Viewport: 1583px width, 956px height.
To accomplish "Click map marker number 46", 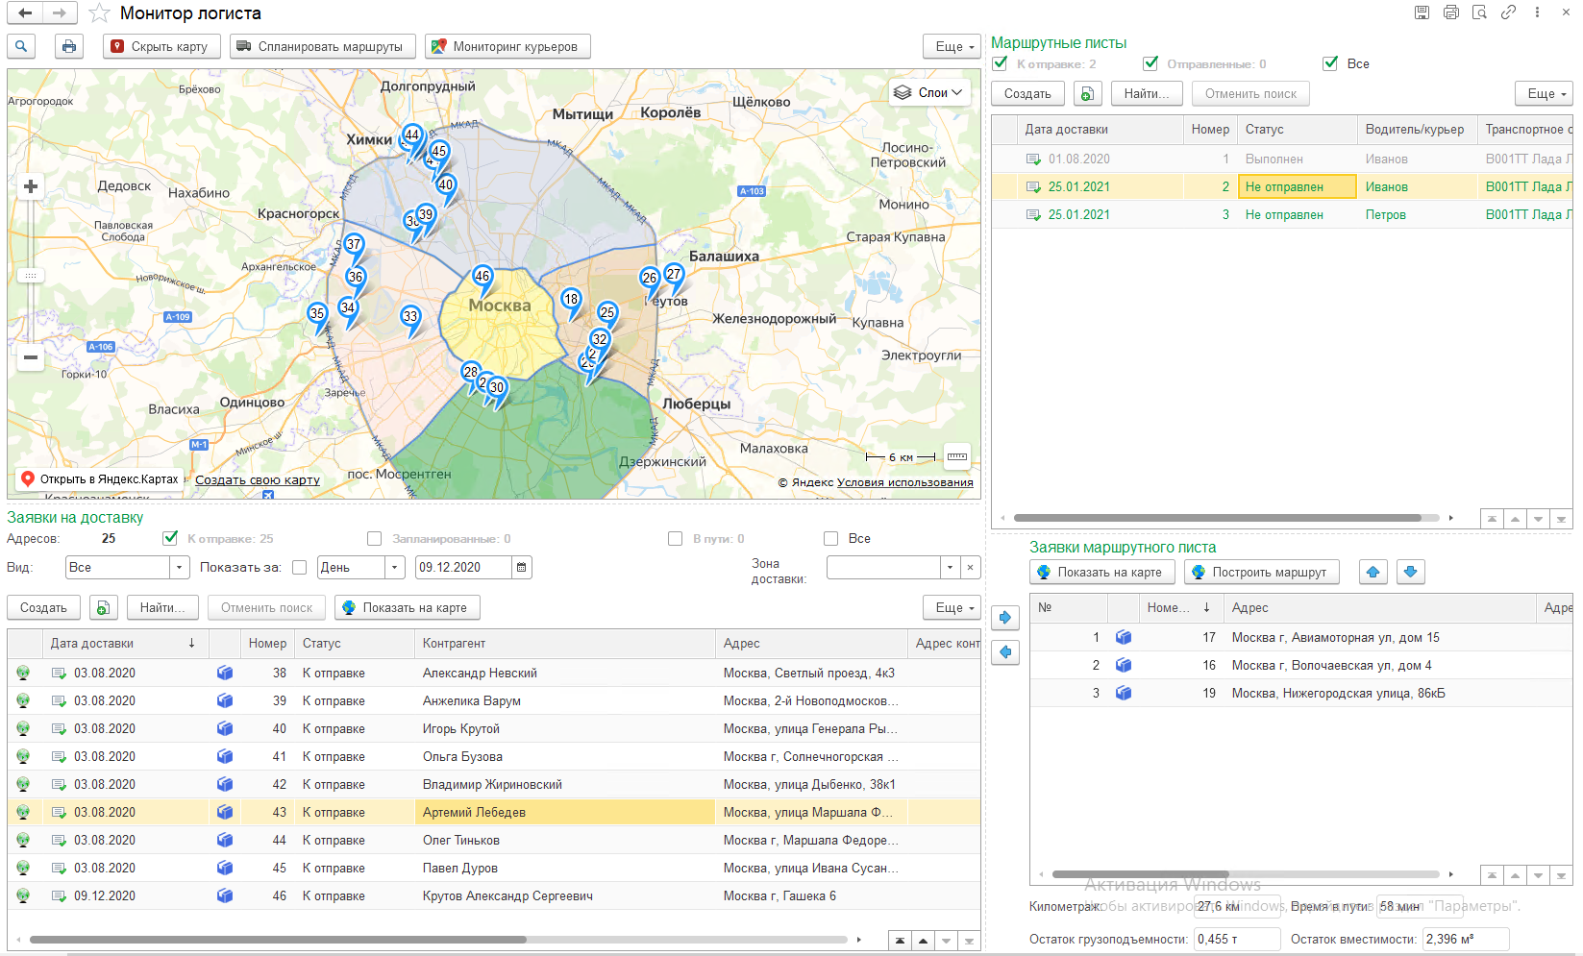I will click(x=482, y=278).
